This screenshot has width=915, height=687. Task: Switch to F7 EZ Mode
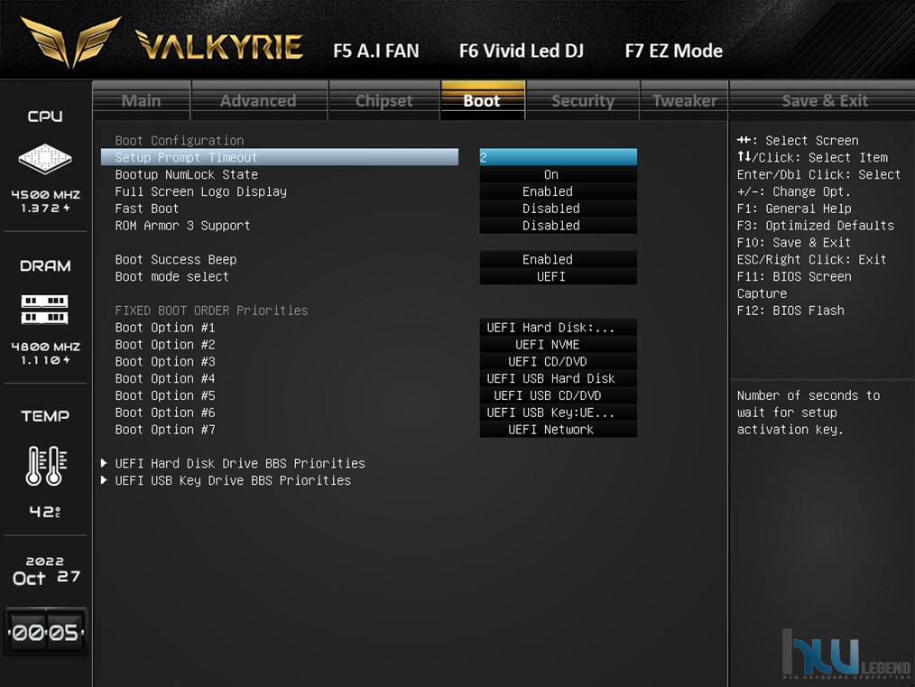(x=674, y=51)
